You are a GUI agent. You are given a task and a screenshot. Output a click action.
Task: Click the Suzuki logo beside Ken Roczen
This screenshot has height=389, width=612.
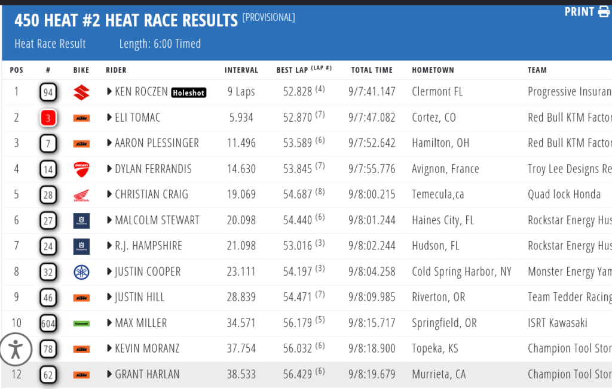point(81,92)
